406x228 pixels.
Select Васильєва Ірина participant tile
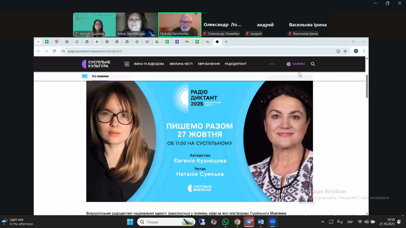(308, 25)
